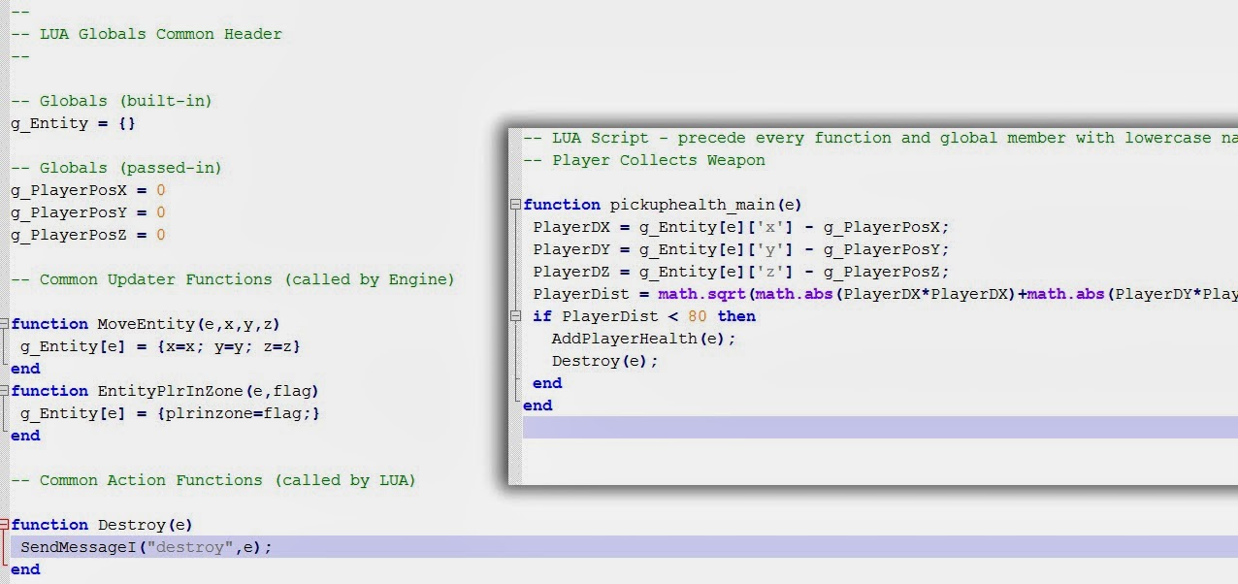Click the '{x=x; y=y; z=z}' assignment line
Screen dimensions: 1238x584
coord(161,346)
